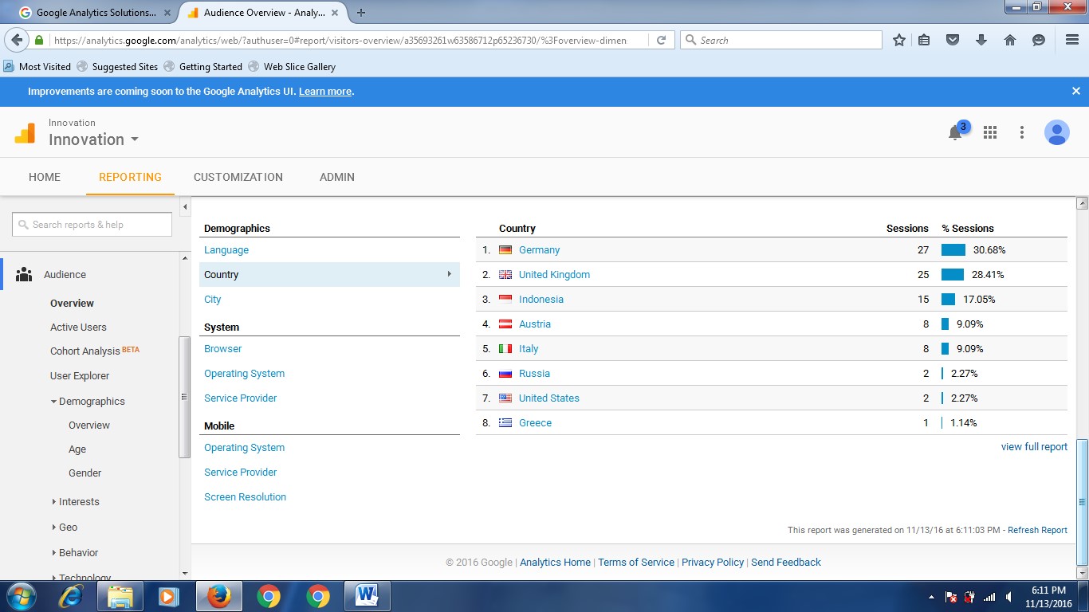
Task: Open a new tab with plus button
Action: point(361,13)
